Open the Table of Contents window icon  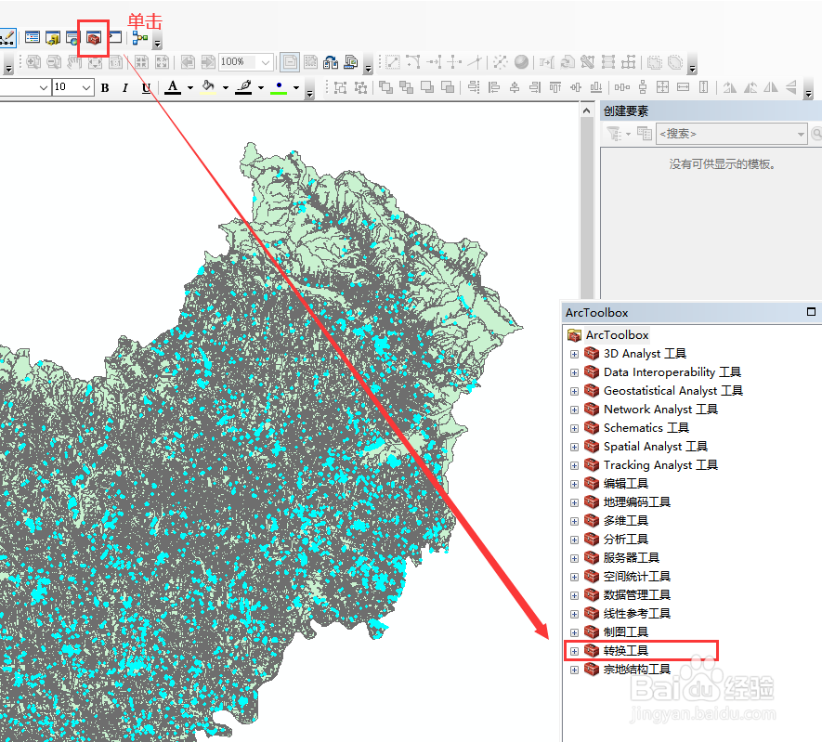pos(33,38)
